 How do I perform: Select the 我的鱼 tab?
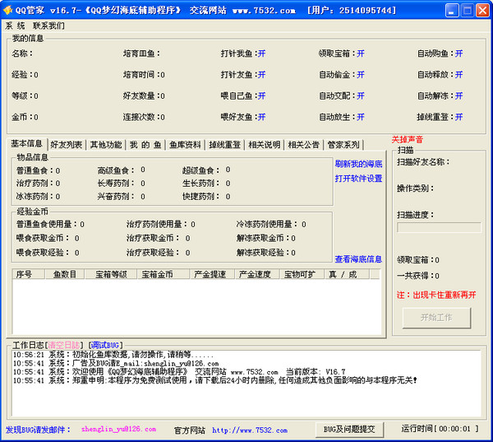[x=145, y=145]
